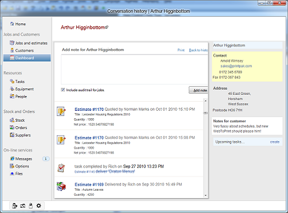Click the folder icon in bottom toolbar

(22, 206)
